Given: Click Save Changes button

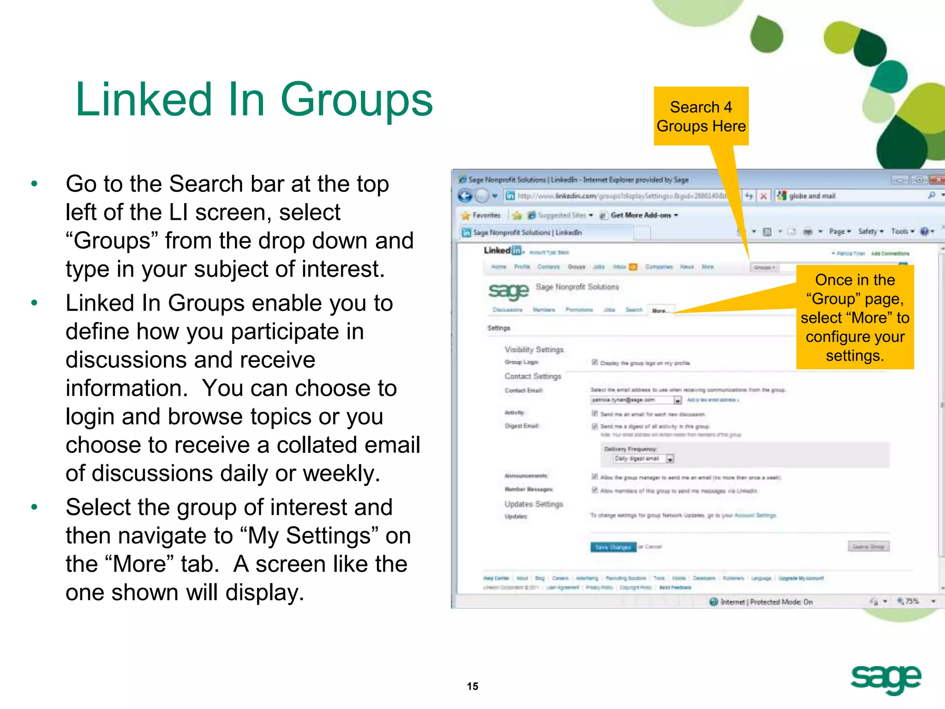Looking at the screenshot, I should coord(613,547).
